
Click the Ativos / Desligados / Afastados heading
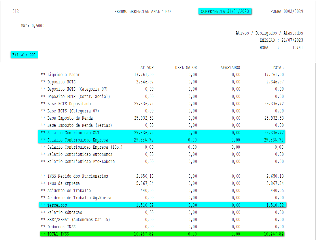tap(269, 33)
